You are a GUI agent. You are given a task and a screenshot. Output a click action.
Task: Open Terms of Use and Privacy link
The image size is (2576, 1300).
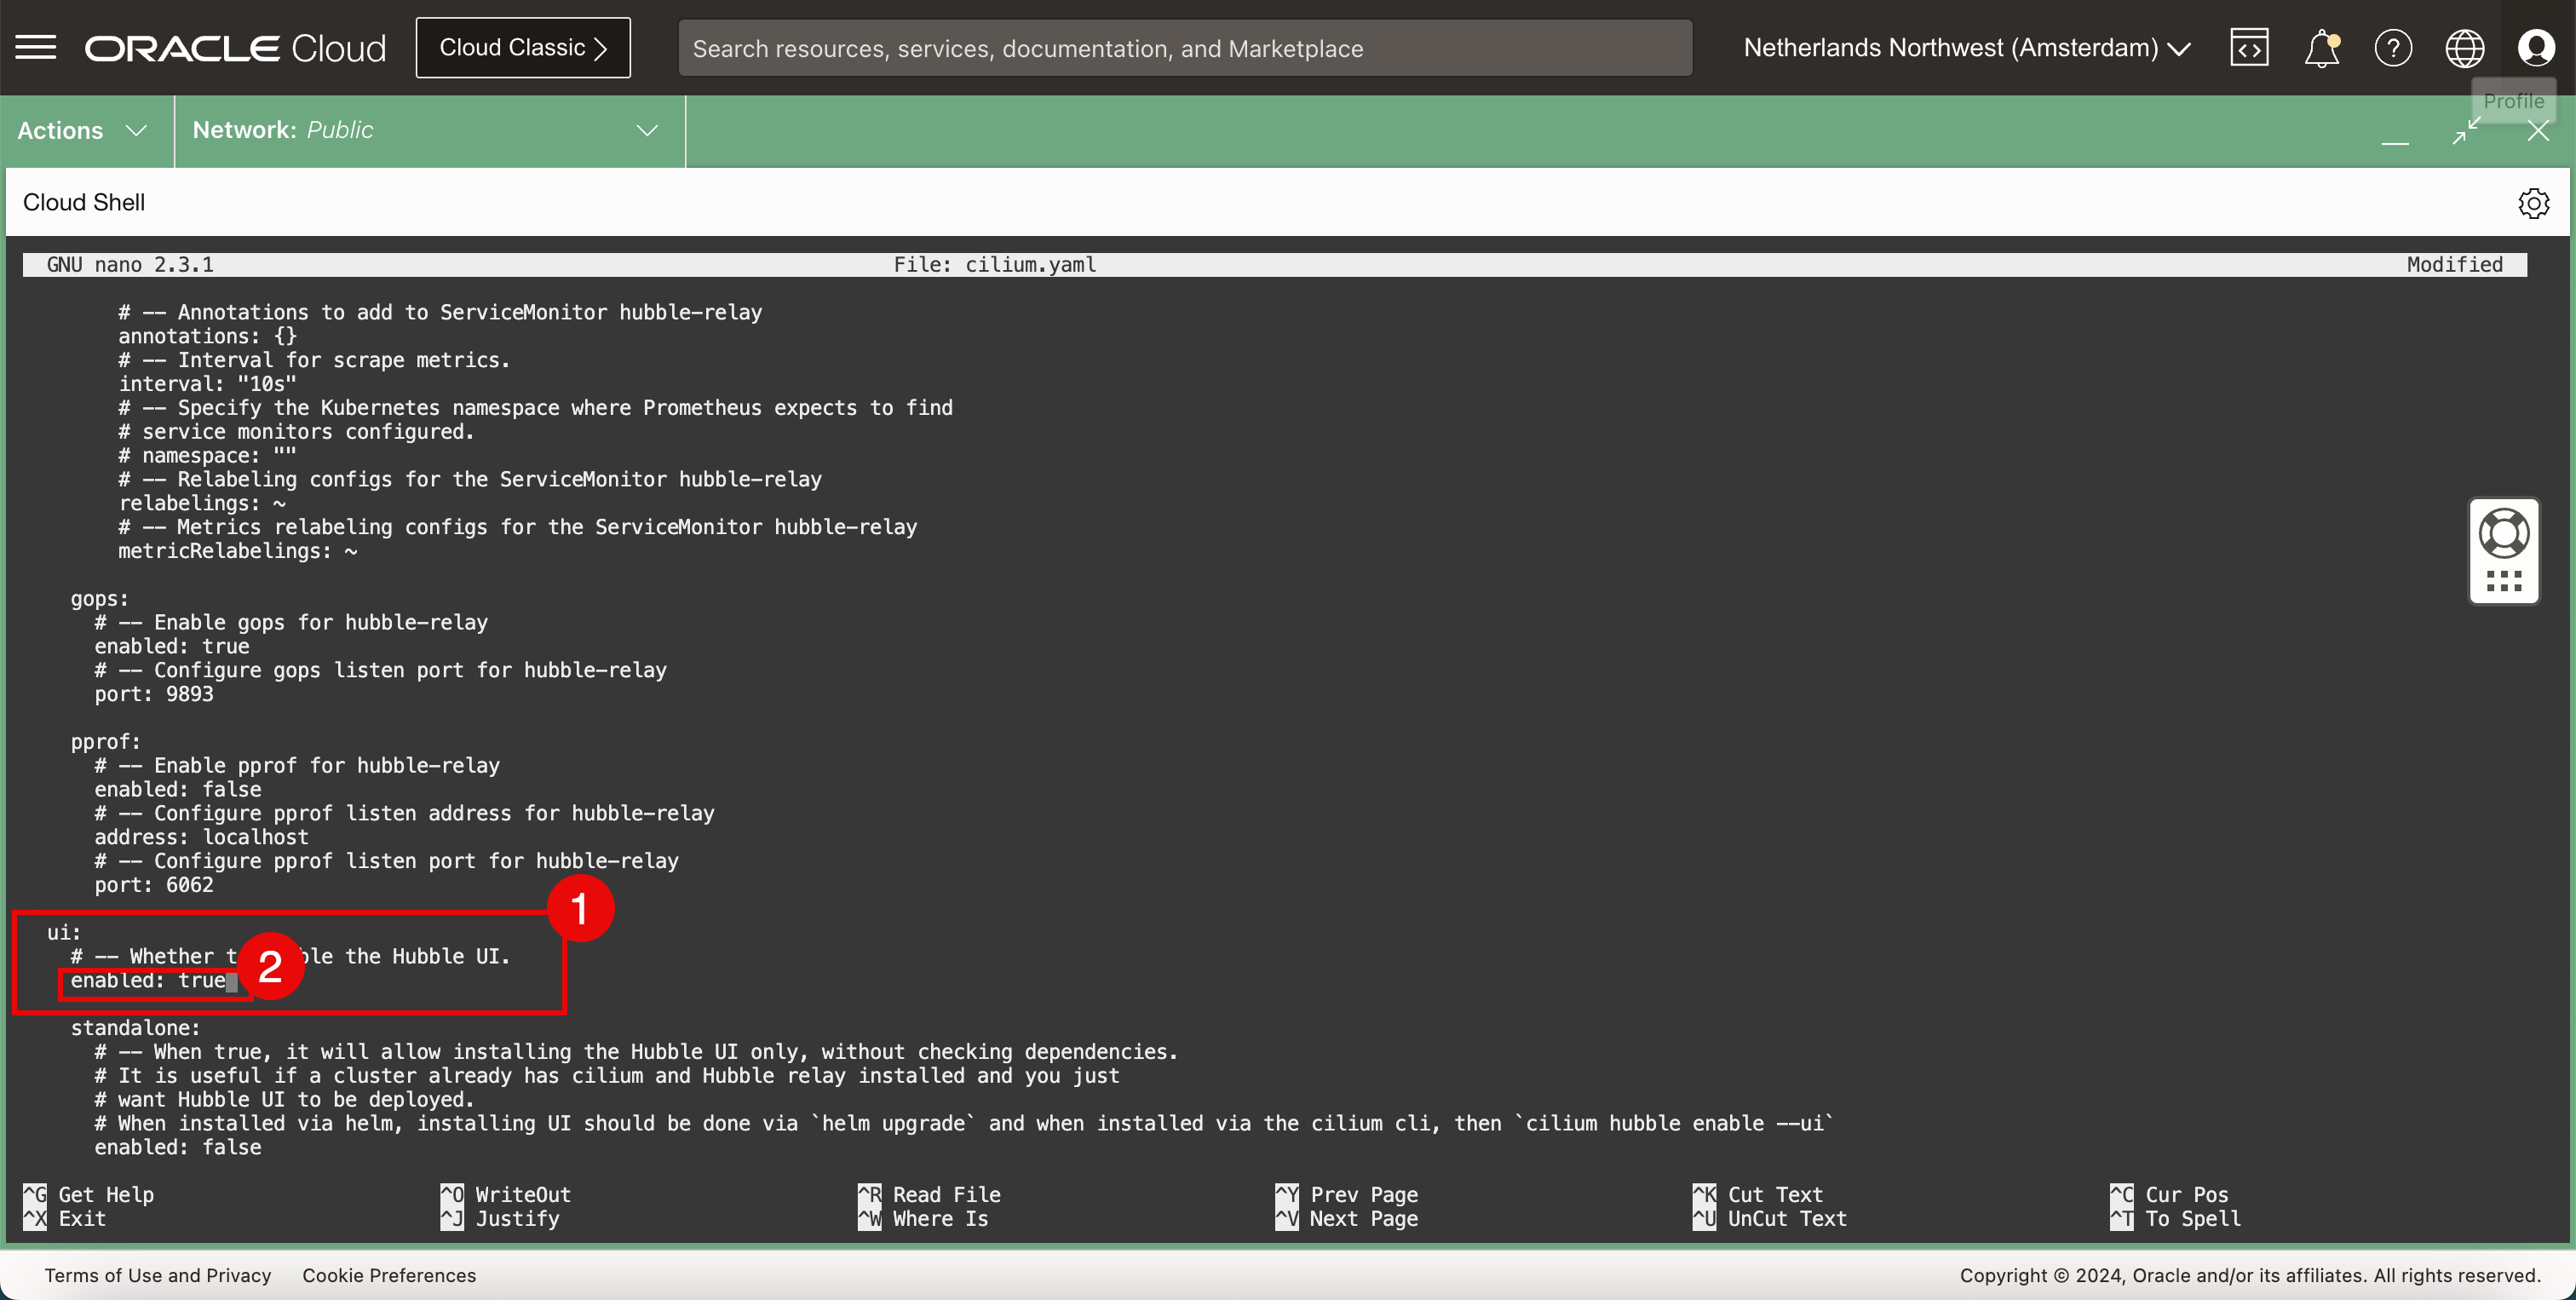[158, 1275]
